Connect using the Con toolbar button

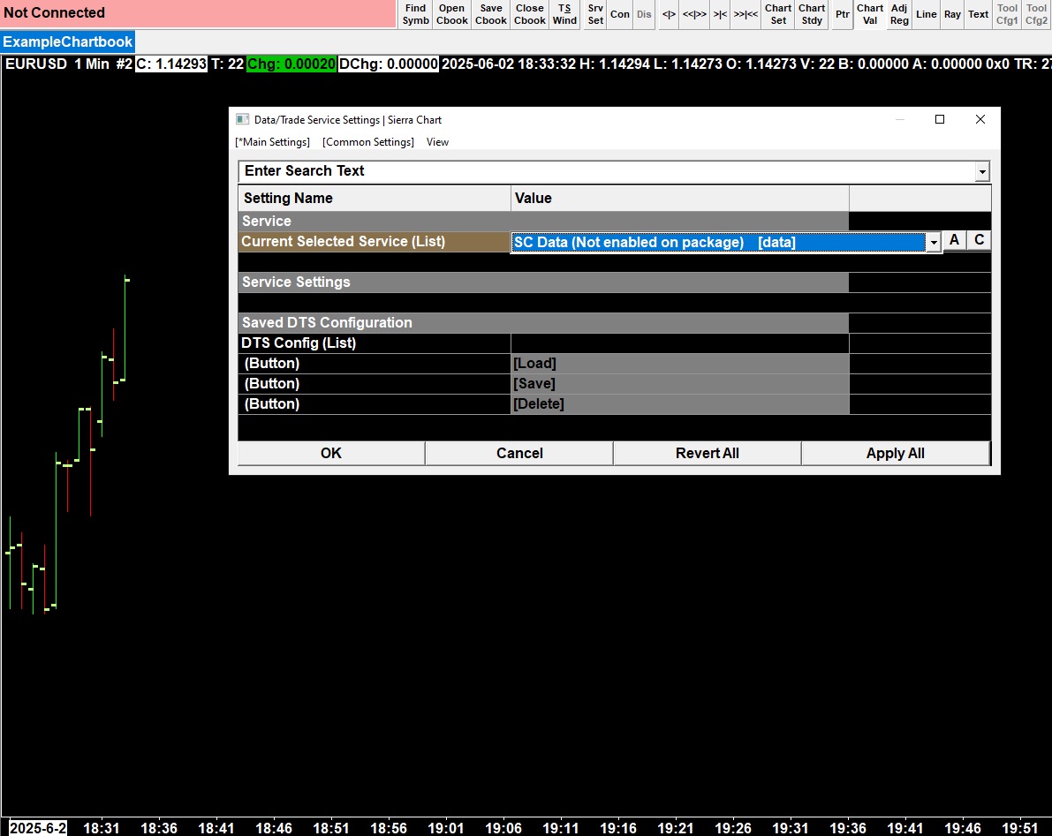[620, 14]
